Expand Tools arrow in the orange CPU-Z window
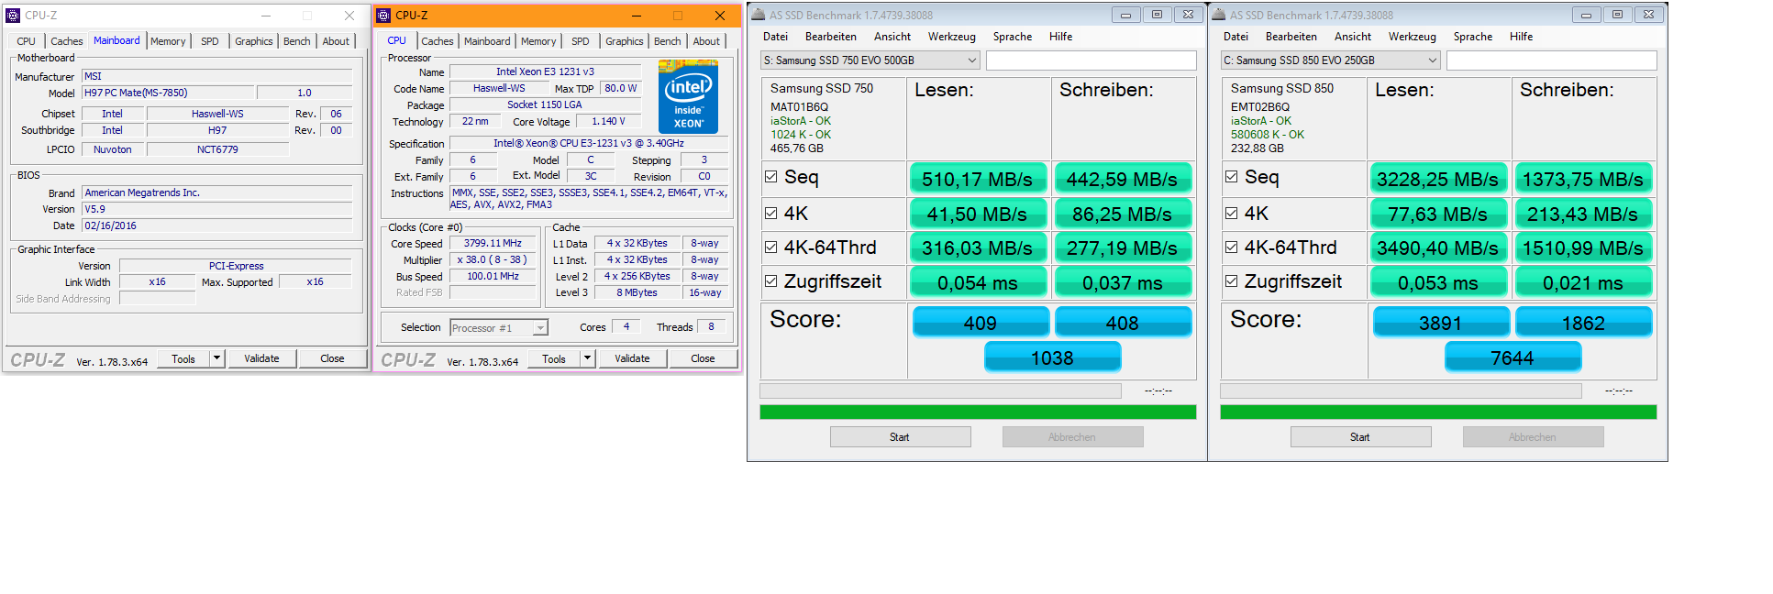 click(x=588, y=358)
